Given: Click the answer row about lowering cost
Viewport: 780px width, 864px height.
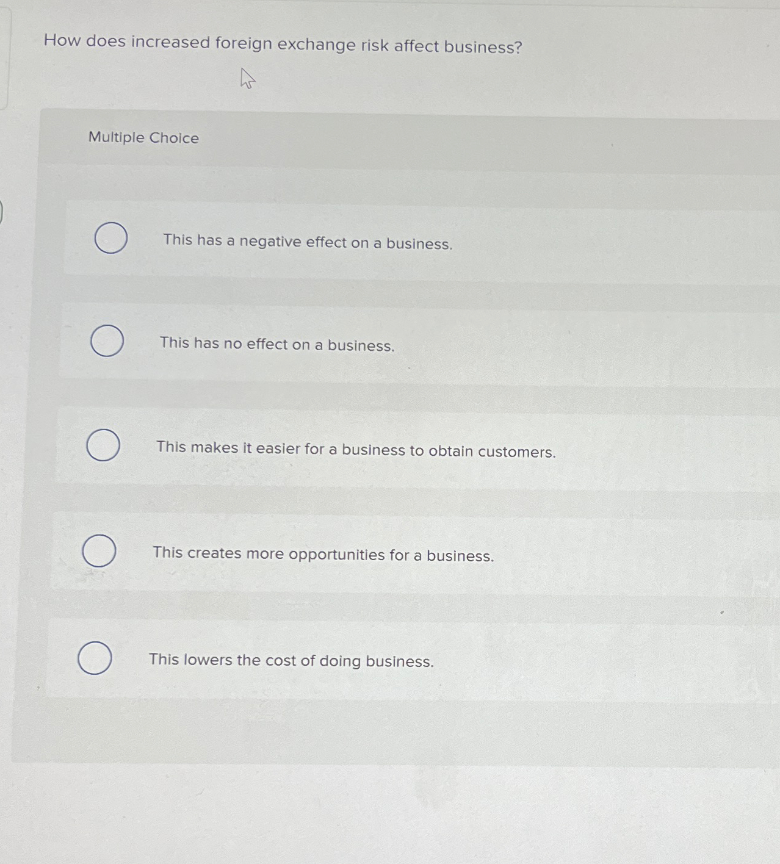Looking at the screenshot, I should pos(292,660).
